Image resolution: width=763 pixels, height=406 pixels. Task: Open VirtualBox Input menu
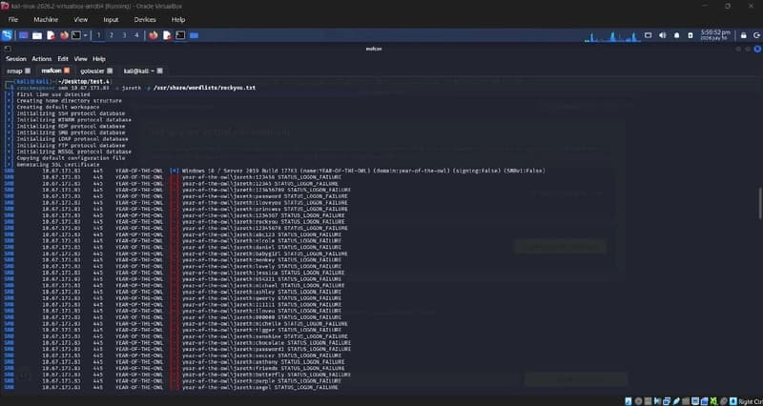coord(111,20)
